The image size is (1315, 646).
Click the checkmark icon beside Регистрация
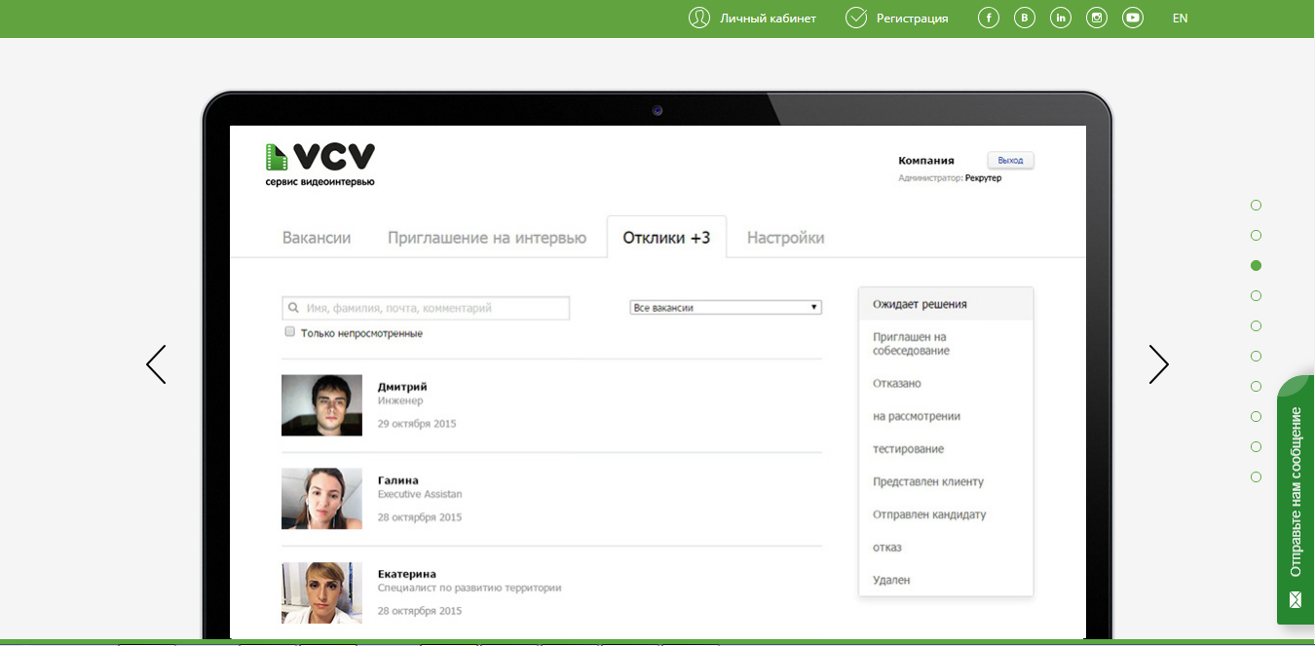(856, 18)
